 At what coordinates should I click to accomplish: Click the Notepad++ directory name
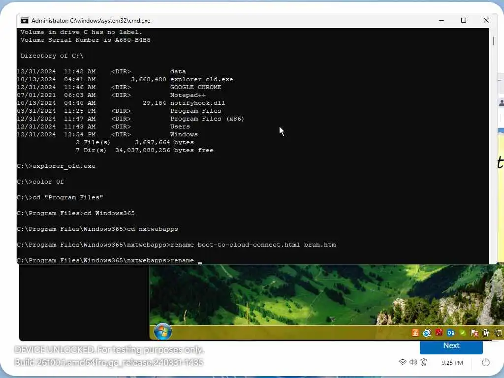pyautogui.click(x=188, y=95)
